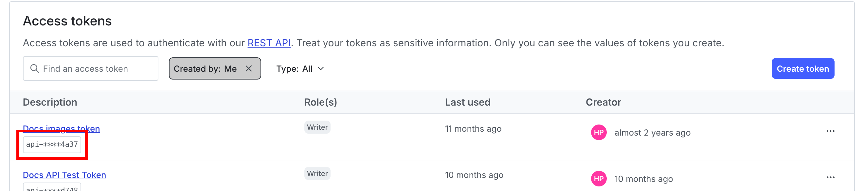Click the Description column header

coord(50,102)
